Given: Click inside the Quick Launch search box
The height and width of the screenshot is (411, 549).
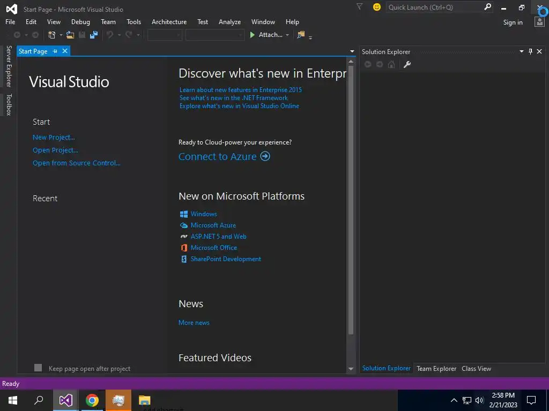Looking at the screenshot, I should tap(434, 7).
